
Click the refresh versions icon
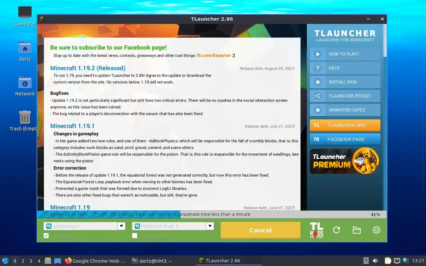point(336,230)
